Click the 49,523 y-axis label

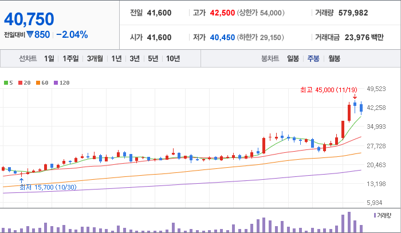376,89
